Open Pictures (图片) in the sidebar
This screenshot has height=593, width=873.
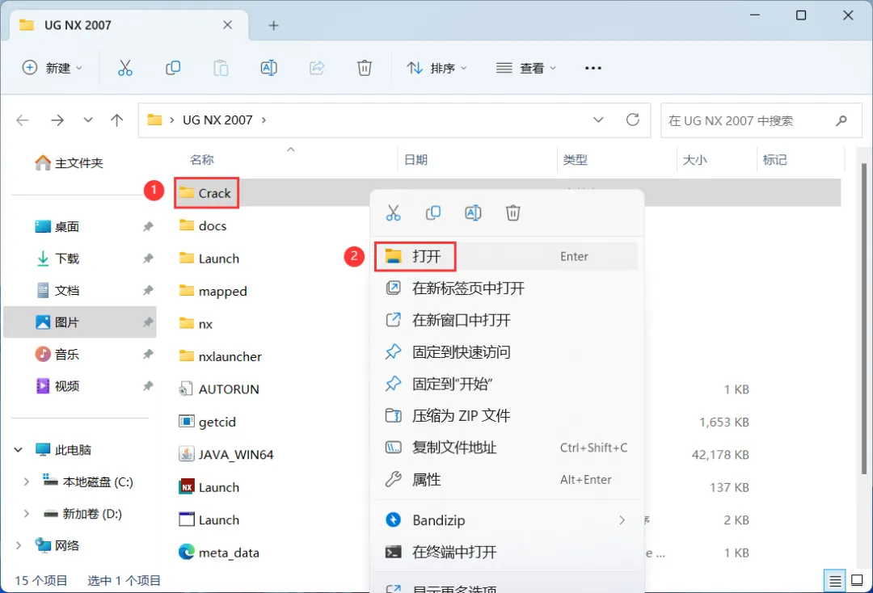click(79, 322)
